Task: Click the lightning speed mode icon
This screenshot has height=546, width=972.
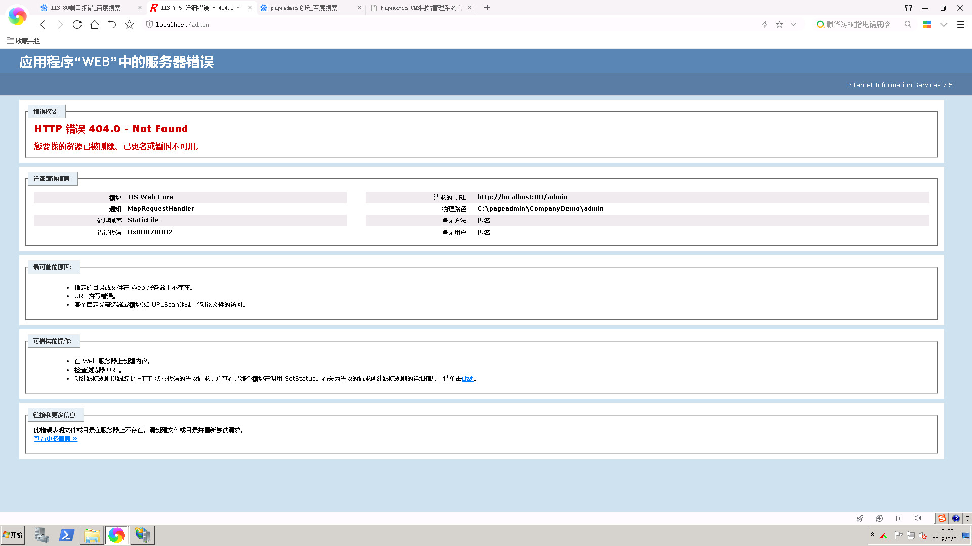Action: tap(765, 24)
